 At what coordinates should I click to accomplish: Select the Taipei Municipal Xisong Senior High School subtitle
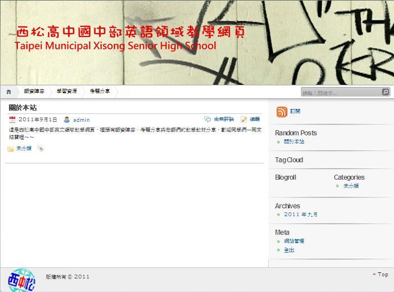pyautogui.click(x=115, y=46)
